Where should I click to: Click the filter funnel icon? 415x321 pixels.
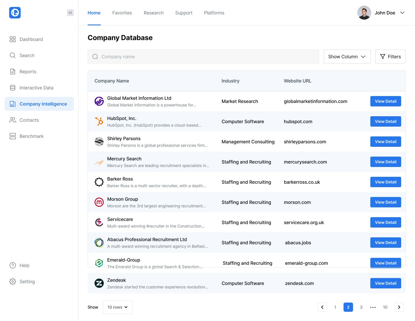click(383, 57)
